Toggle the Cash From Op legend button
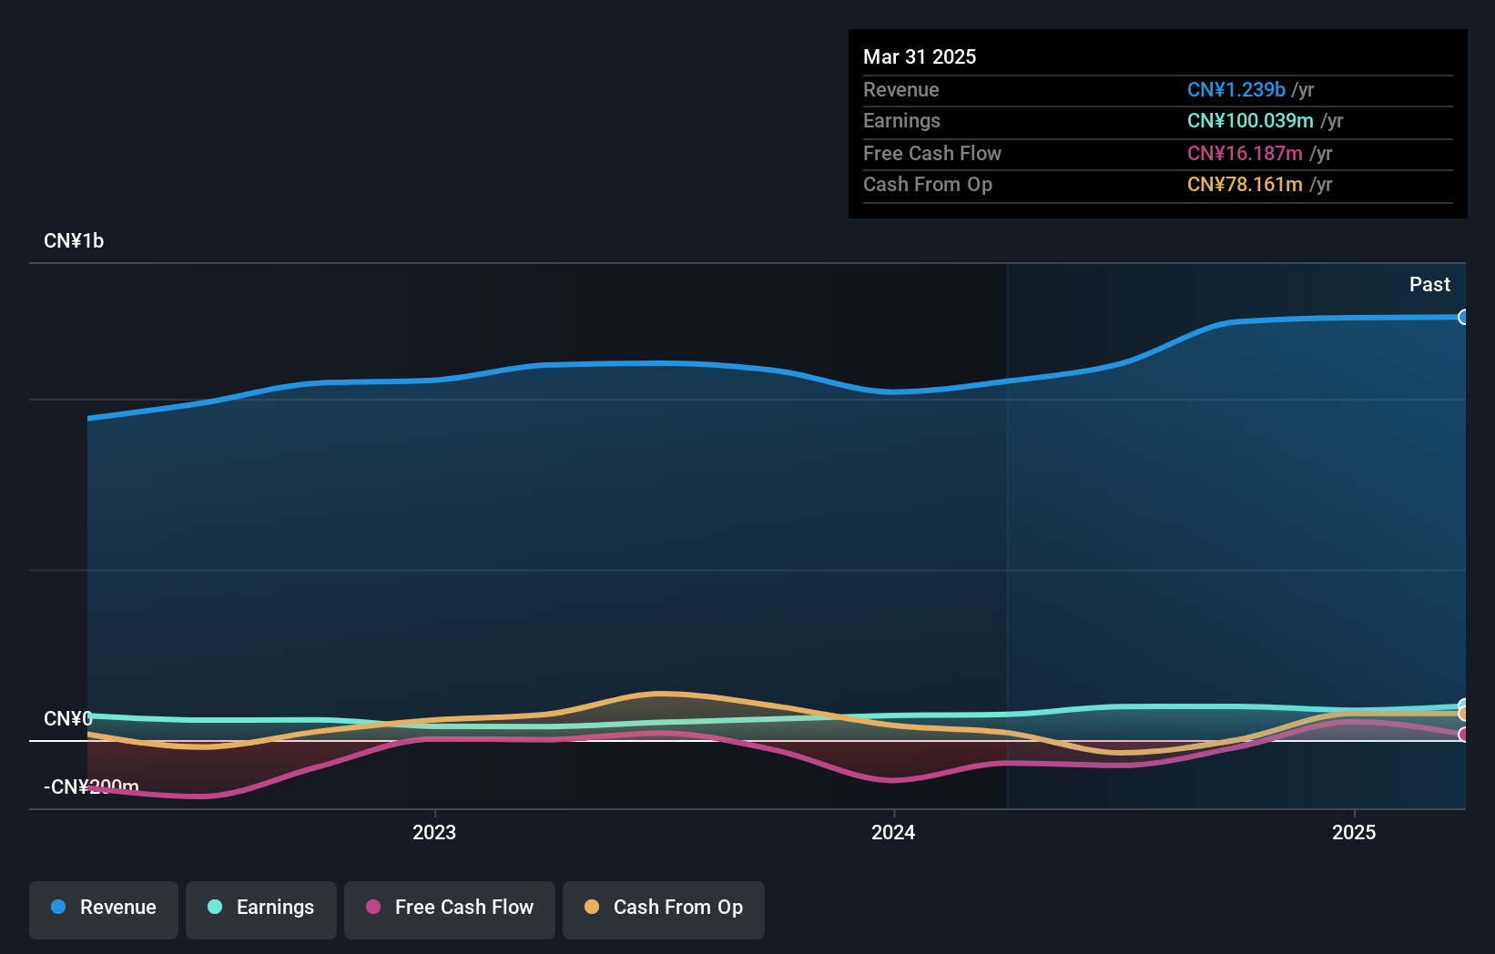The height and width of the screenshot is (954, 1495). click(664, 909)
